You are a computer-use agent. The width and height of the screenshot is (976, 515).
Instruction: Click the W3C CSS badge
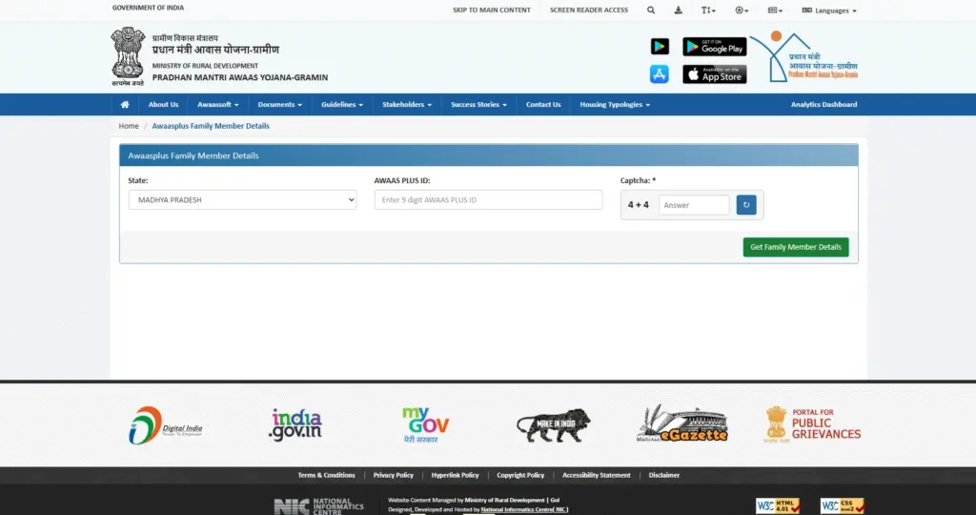[843, 505]
